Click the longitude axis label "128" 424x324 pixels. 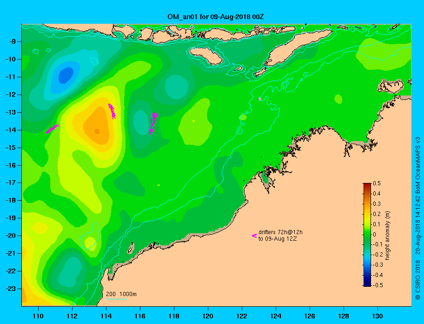[344, 316]
